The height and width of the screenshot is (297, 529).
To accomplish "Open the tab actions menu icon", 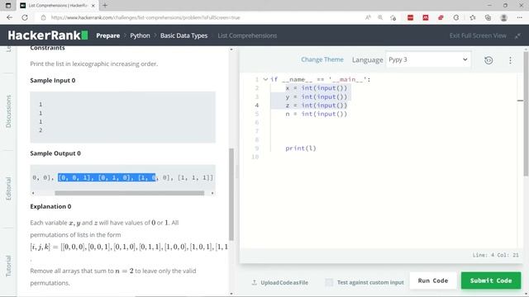I will click(x=8, y=6).
